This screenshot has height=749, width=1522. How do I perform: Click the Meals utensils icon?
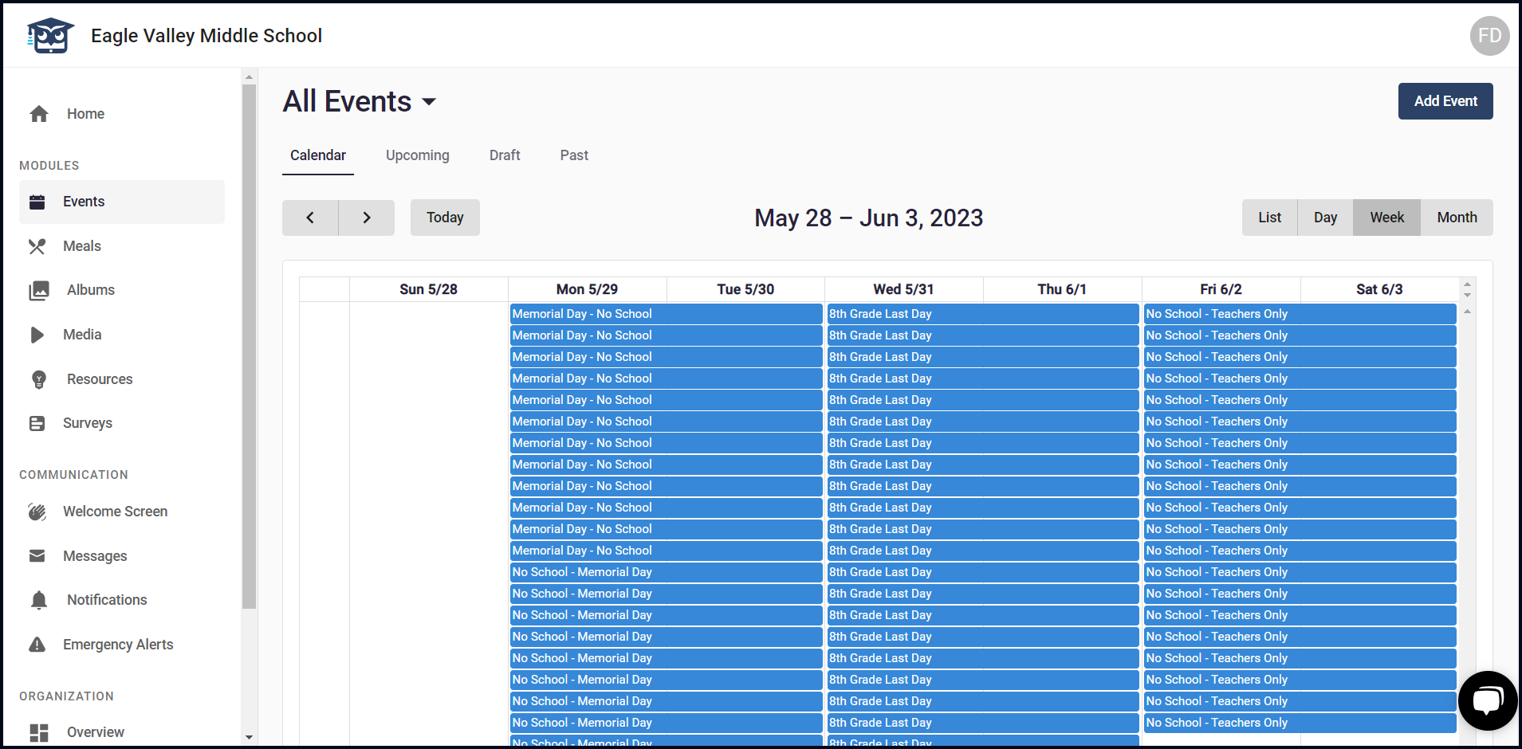(x=37, y=246)
